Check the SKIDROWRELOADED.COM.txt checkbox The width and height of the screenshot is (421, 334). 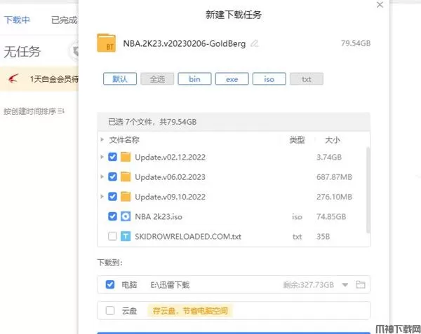pos(112,236)
